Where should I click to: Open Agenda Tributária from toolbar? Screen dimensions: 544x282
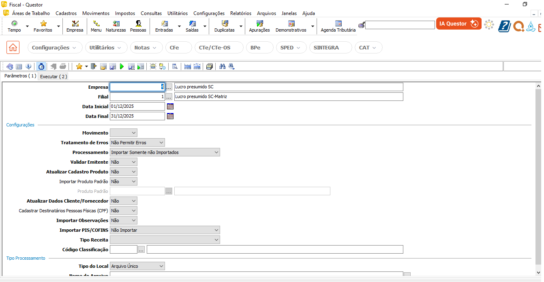click(338, 26)
